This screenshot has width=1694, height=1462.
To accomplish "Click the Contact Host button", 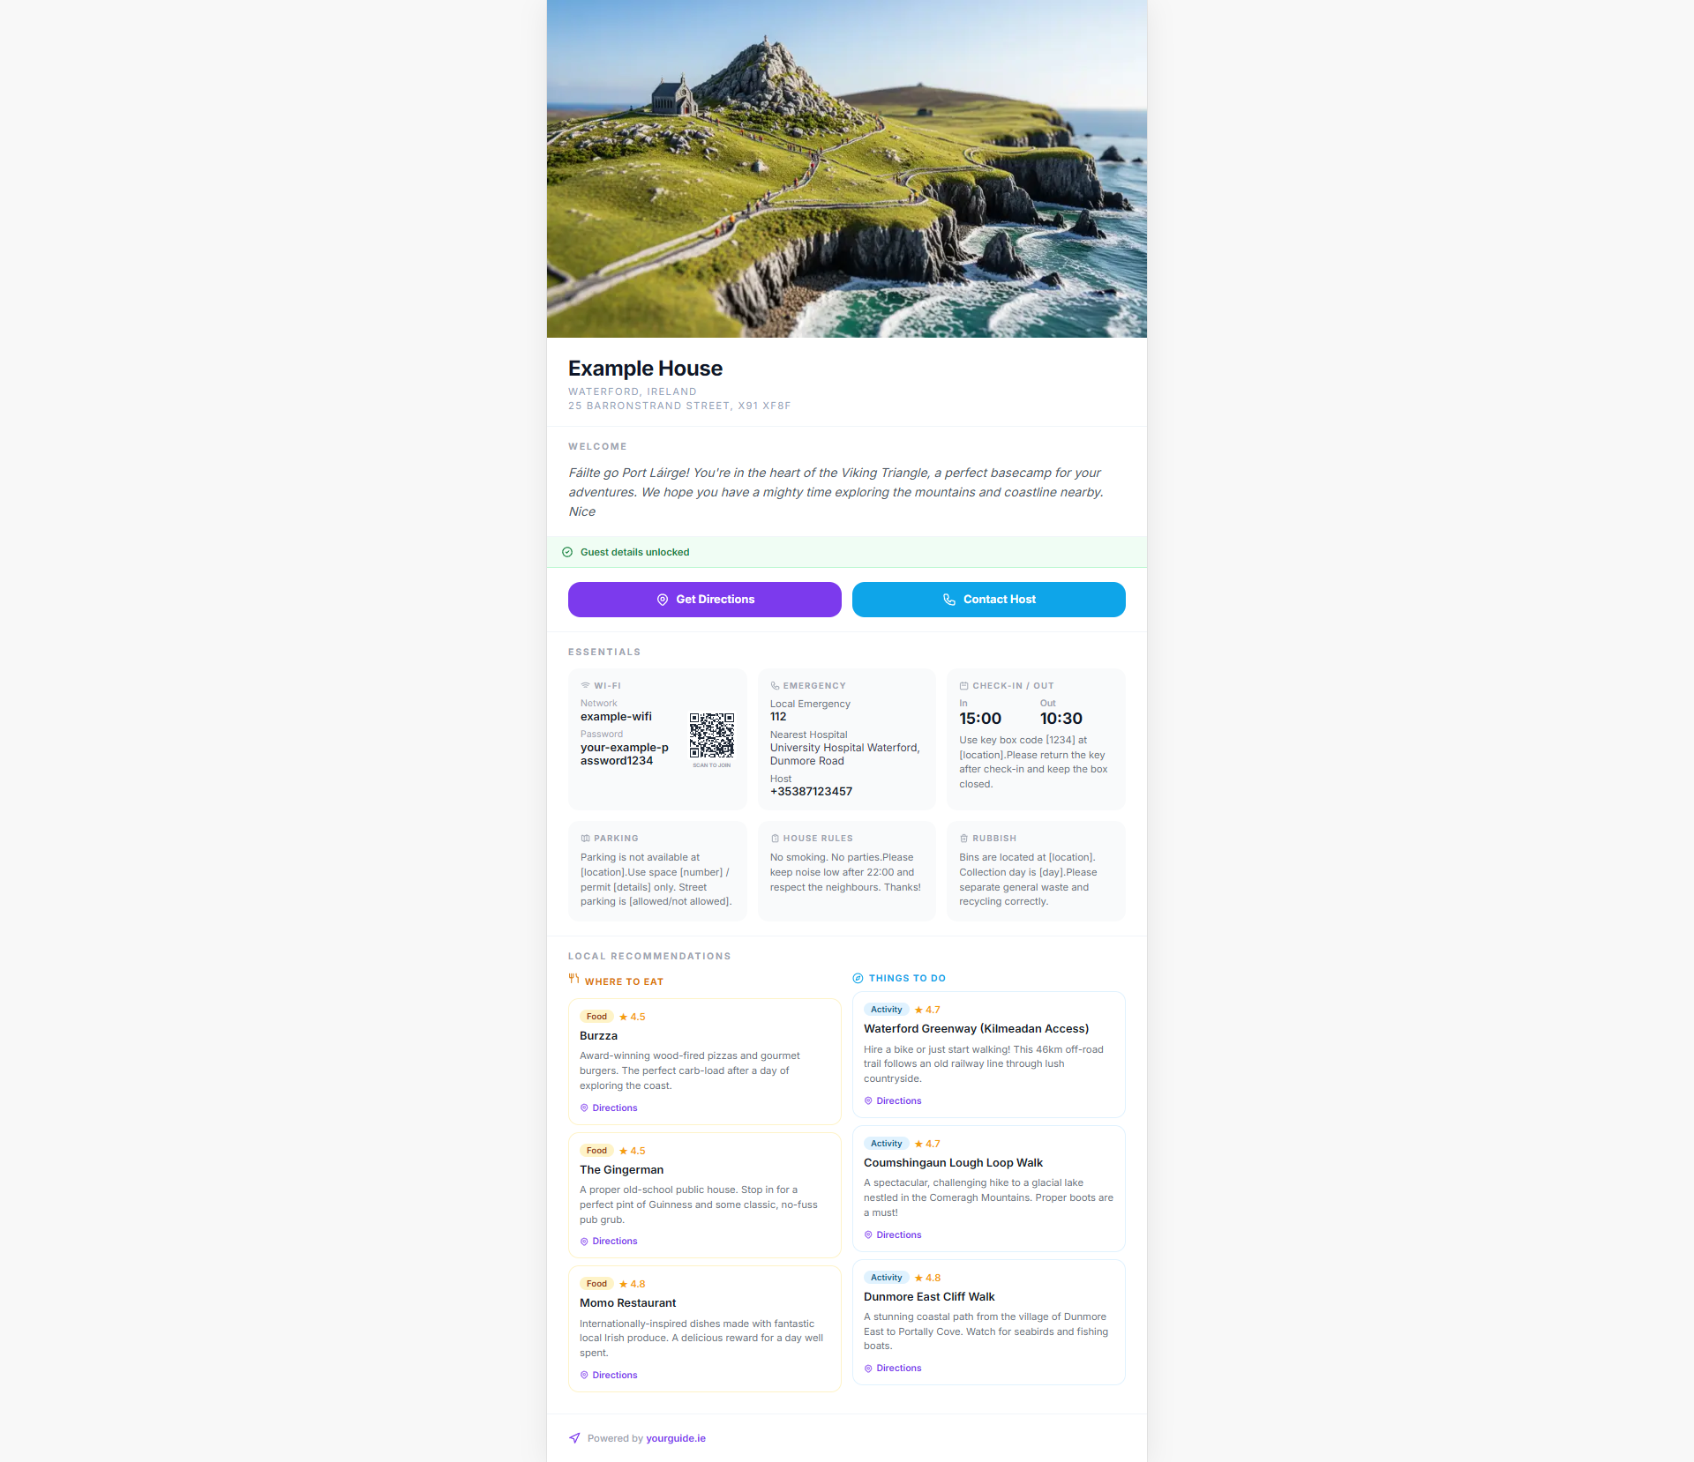I will tap(988, 600).
